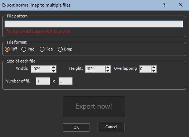Increase Height with the up arrow
Image resolution: width=189 pixels, height=137 pixels.
[x=108, y=67]
